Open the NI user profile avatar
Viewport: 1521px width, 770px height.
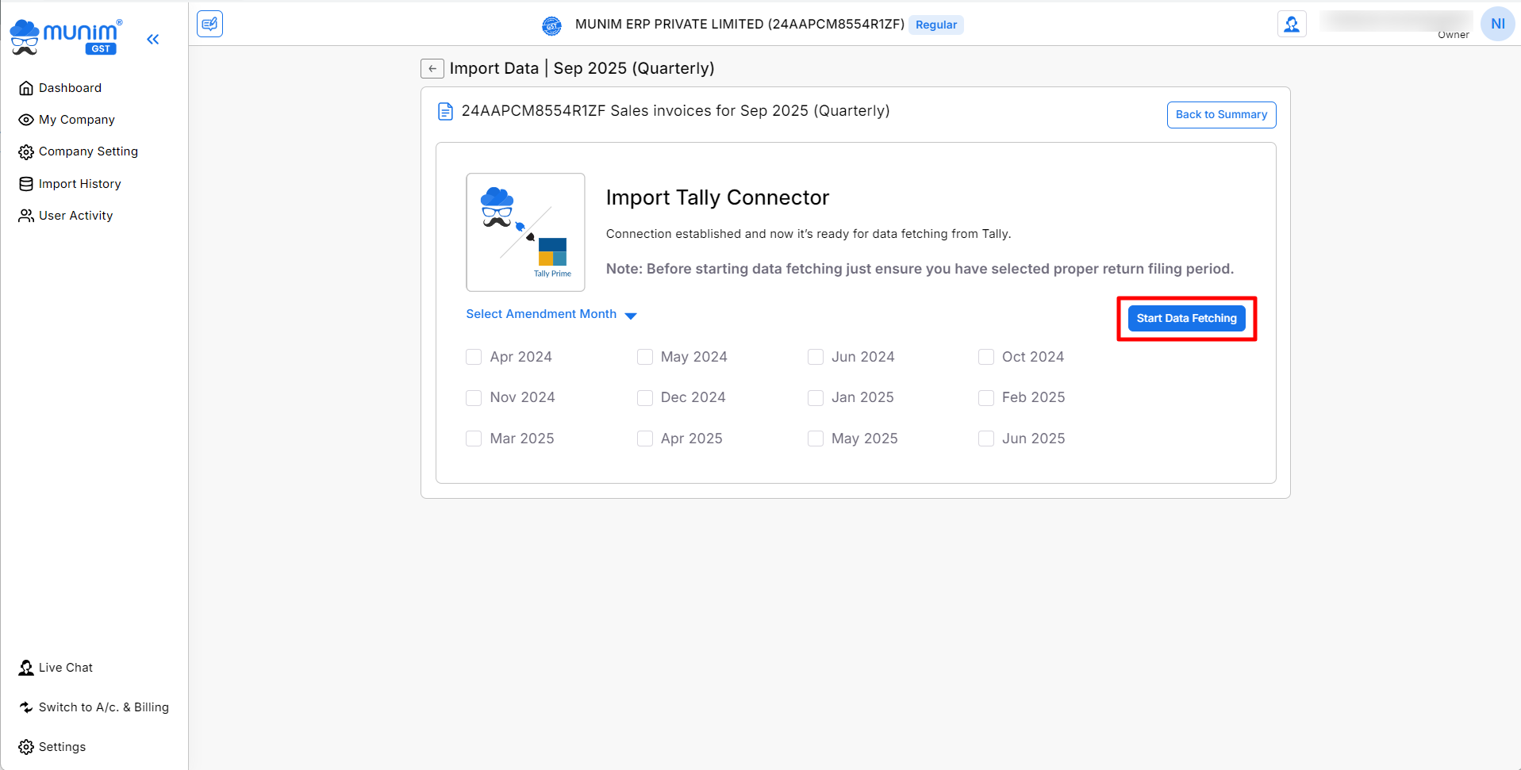(1496, 24)
